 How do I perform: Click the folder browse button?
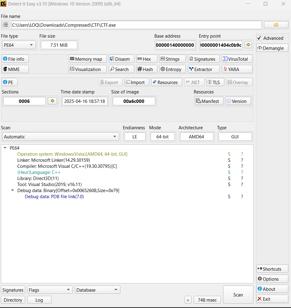[276, 25]
